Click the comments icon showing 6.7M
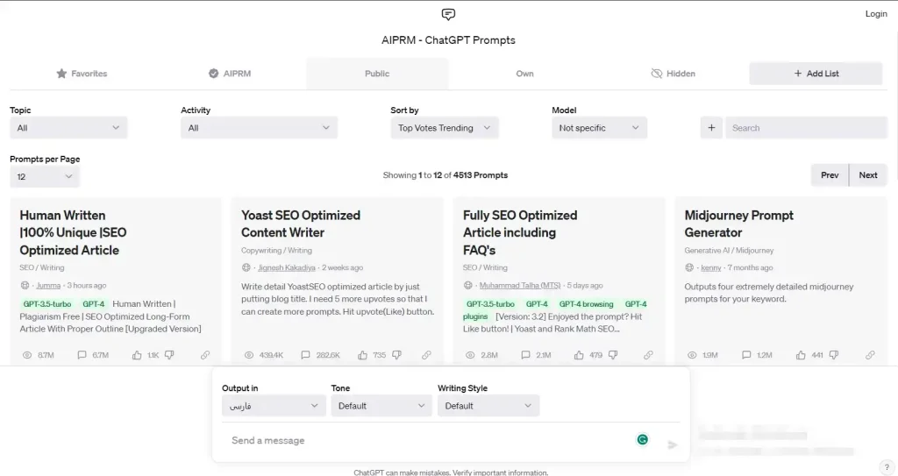The image size is (898, 476). pos(82,355)
